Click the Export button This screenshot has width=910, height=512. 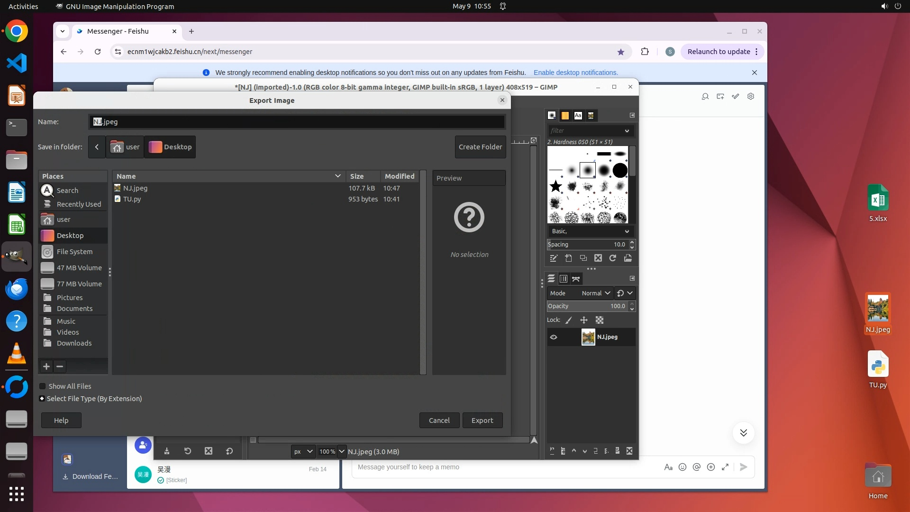click(x=482, y=421)
